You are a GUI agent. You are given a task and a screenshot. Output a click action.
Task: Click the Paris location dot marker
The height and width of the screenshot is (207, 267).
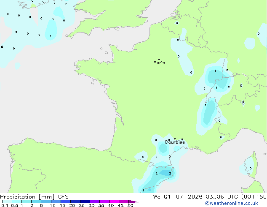coord(159,59)
